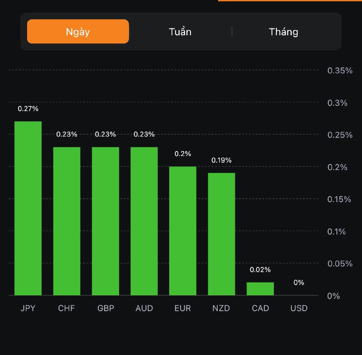Open the Tháng tab

tap(284, 32)
